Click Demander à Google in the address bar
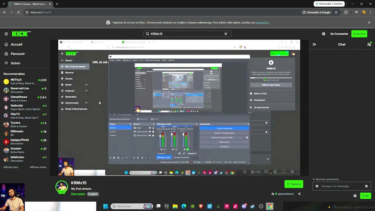Screen dimensions: 375x211 click(x=316, y=12)
